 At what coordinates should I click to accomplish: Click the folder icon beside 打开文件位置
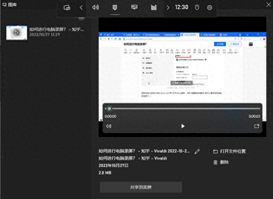point(215,151)
